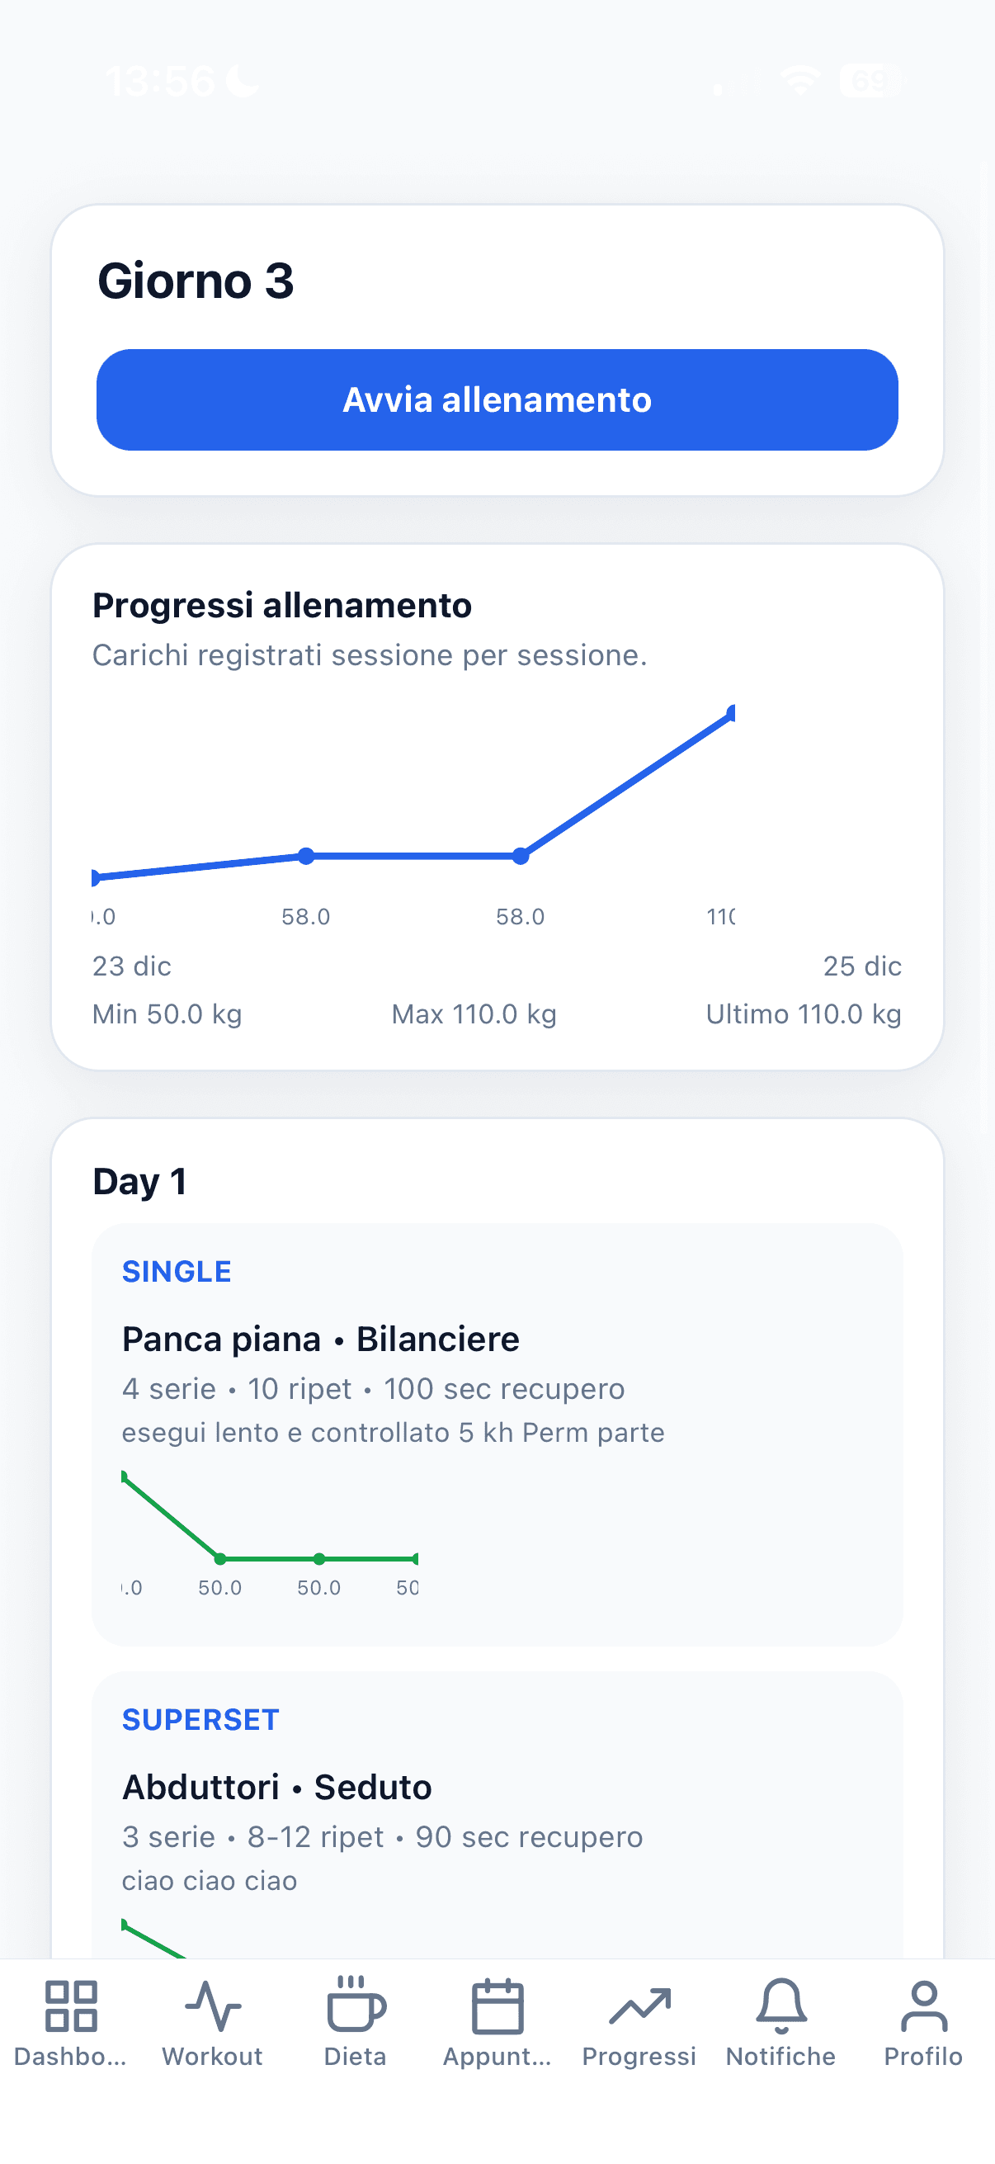The width and height of the screenshot is (995, 2164).
Task: Tap the Workout pulse icon
Action: click(x=212, y=2006)
